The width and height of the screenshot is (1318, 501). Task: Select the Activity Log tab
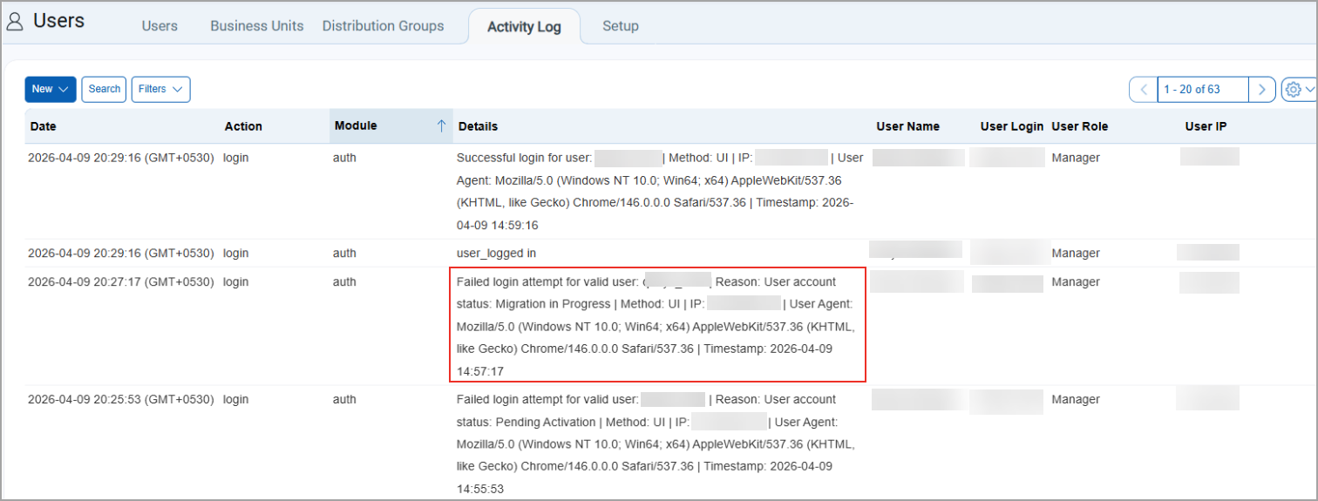click(524, 27)
